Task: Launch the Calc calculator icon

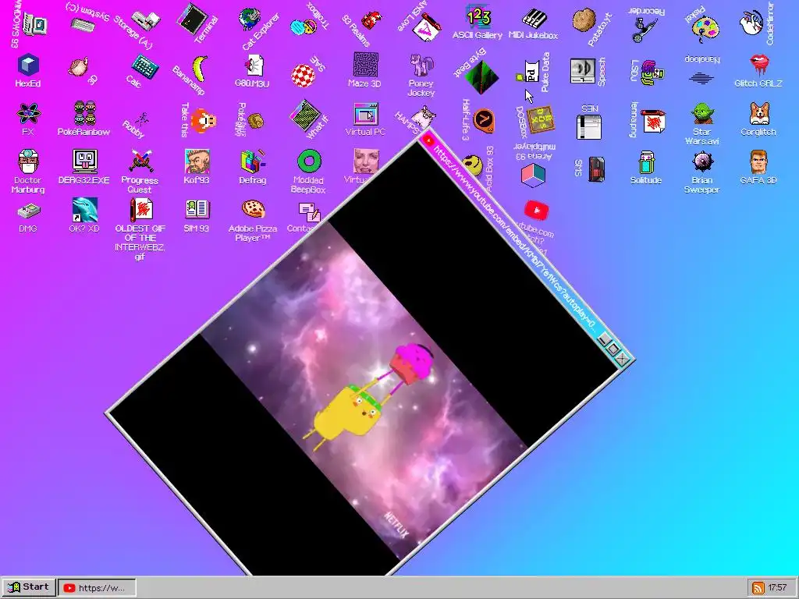Action: 144,67
